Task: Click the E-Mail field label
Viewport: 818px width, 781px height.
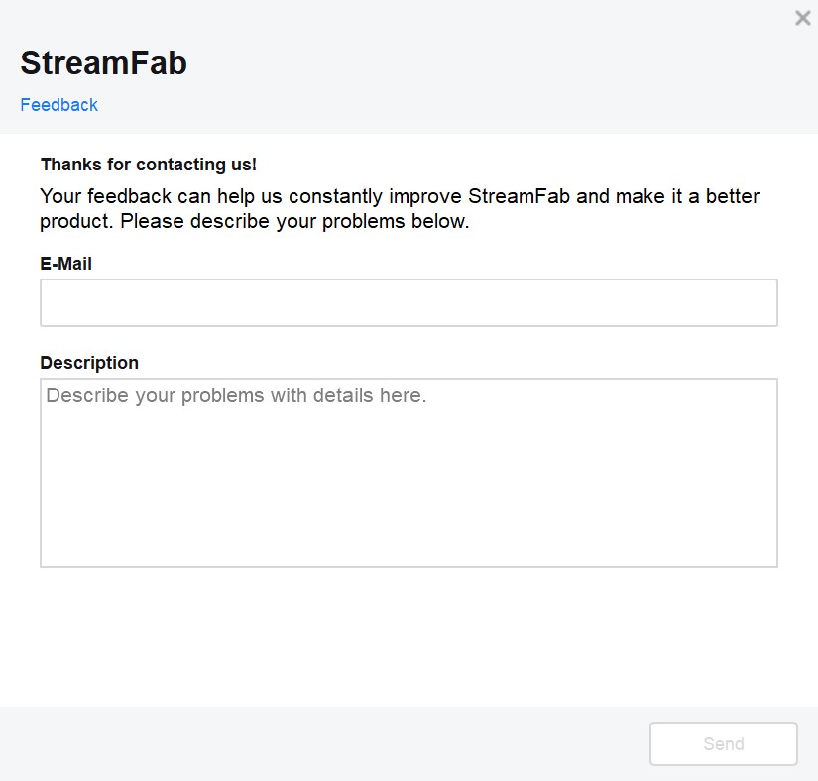Action: point(66,264)
